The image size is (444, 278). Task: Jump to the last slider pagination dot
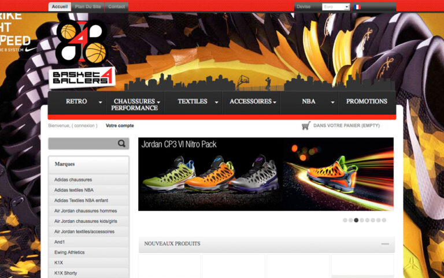(384, 220)
